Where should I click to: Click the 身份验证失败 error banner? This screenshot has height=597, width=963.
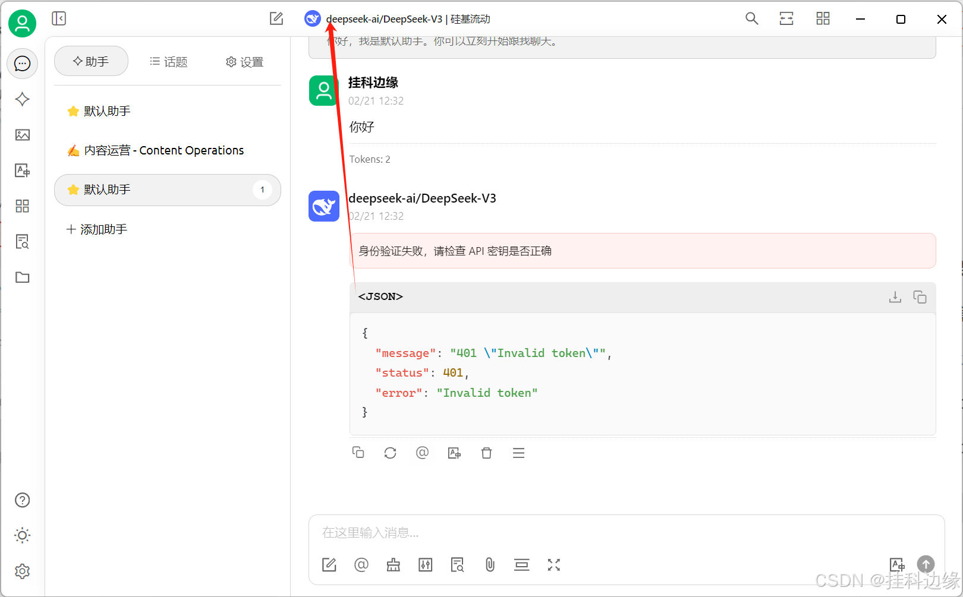[x=643, y=251]
